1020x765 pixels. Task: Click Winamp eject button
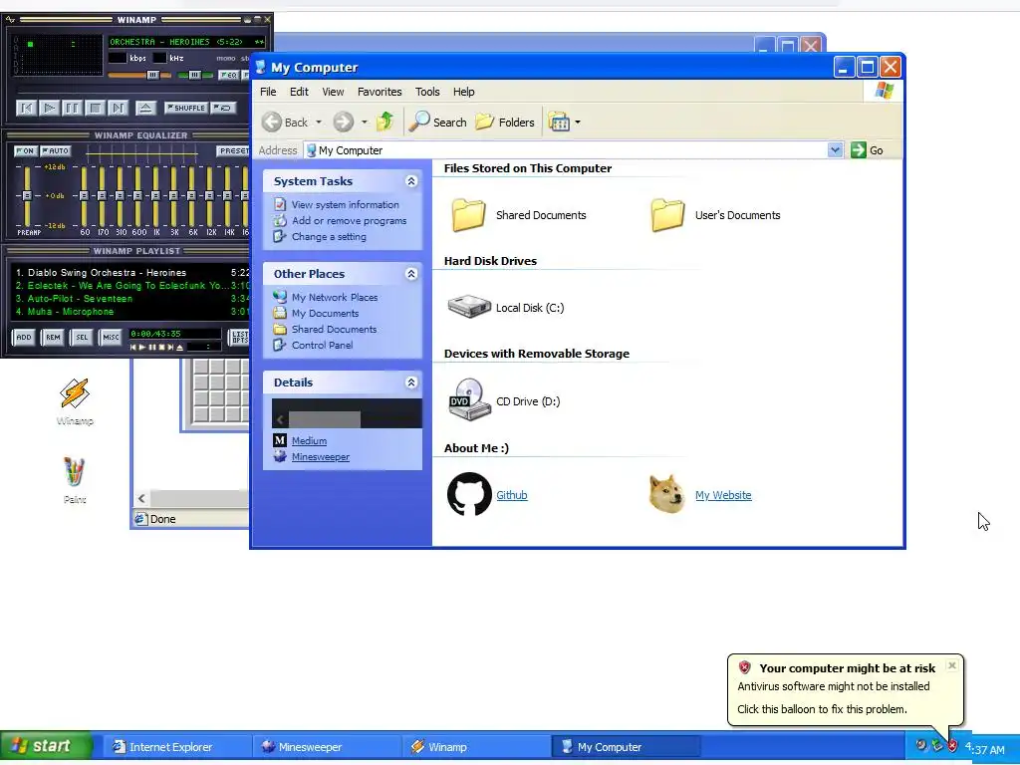pos(145,108)
